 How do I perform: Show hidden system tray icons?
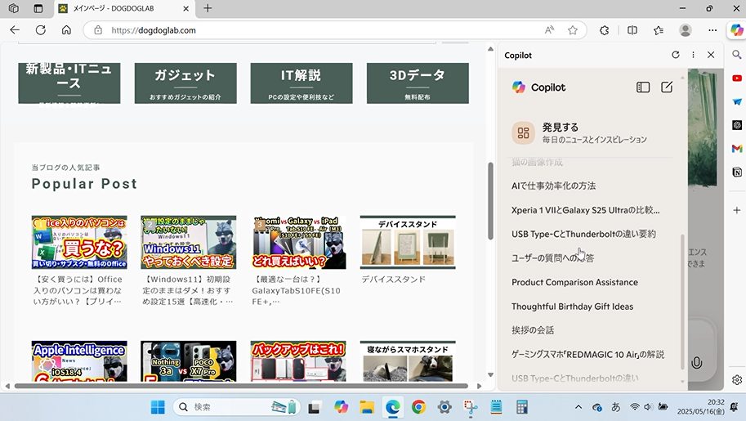pyautogui.click(x=578, y=407)
